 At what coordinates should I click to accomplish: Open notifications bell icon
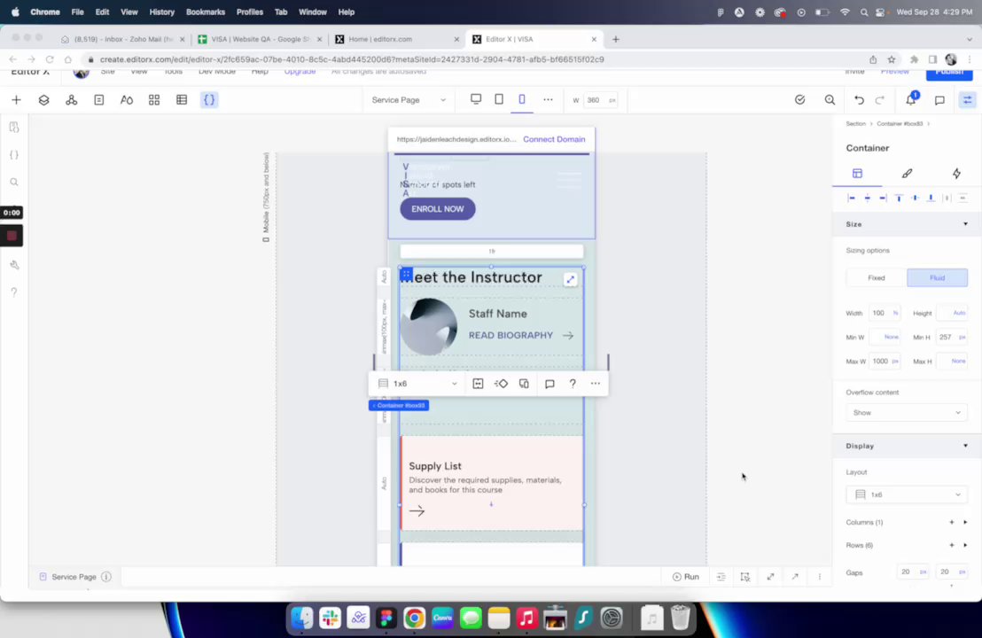tap(910, 99)
